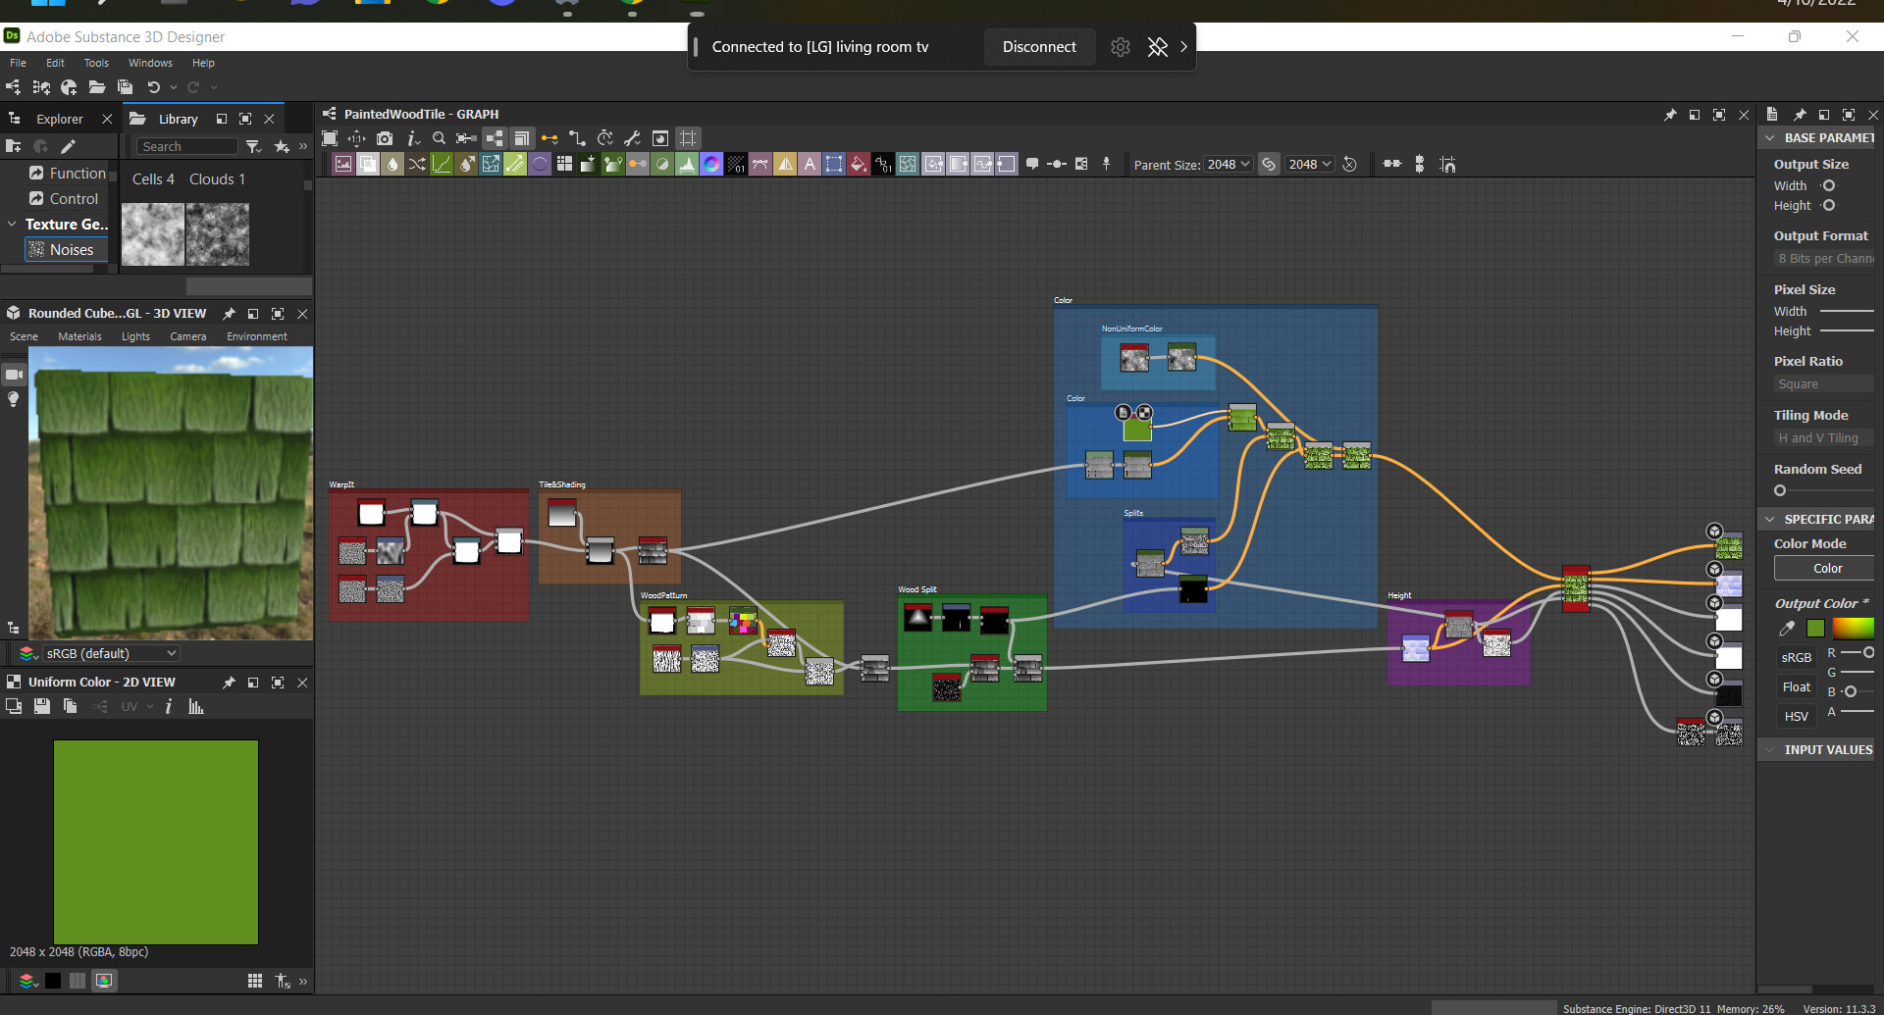Open the Tools menu

click(96, 63)
